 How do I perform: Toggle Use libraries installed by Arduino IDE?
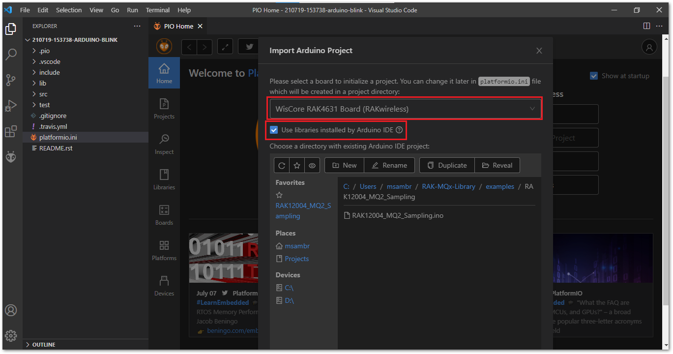tap(274, 130)
